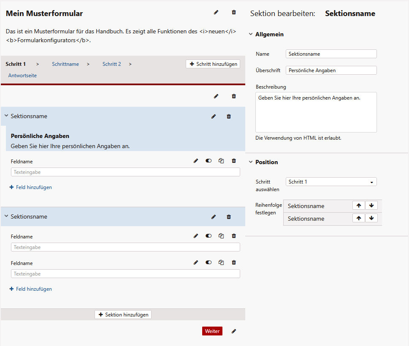Edit the last Feldname field with pencil
This screenshot has width=409, height=346.
(x=196, y=262)
